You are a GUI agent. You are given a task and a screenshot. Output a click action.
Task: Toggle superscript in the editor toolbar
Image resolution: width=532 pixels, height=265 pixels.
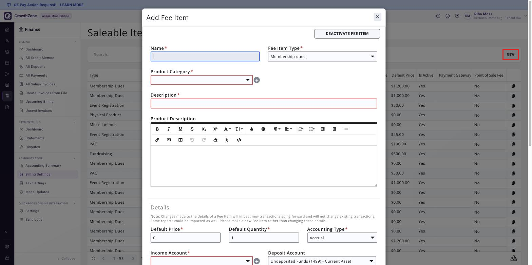[215, 129]
